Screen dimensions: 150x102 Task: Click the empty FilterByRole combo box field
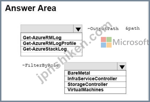tap(91, 67)
